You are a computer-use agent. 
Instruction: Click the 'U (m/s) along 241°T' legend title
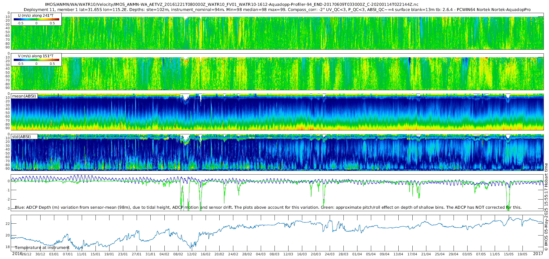tap(36, 15)
